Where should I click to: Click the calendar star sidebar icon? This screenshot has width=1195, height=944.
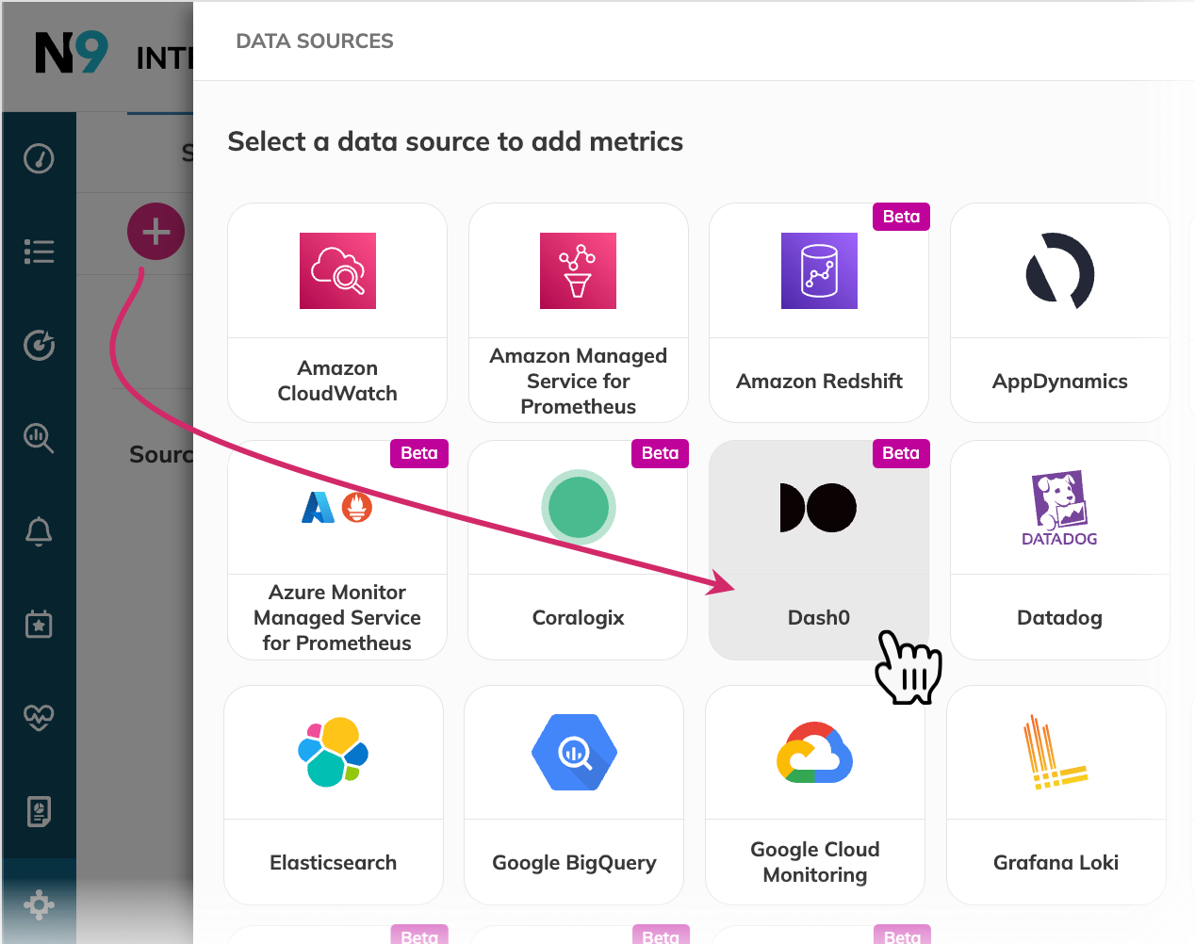39,624
